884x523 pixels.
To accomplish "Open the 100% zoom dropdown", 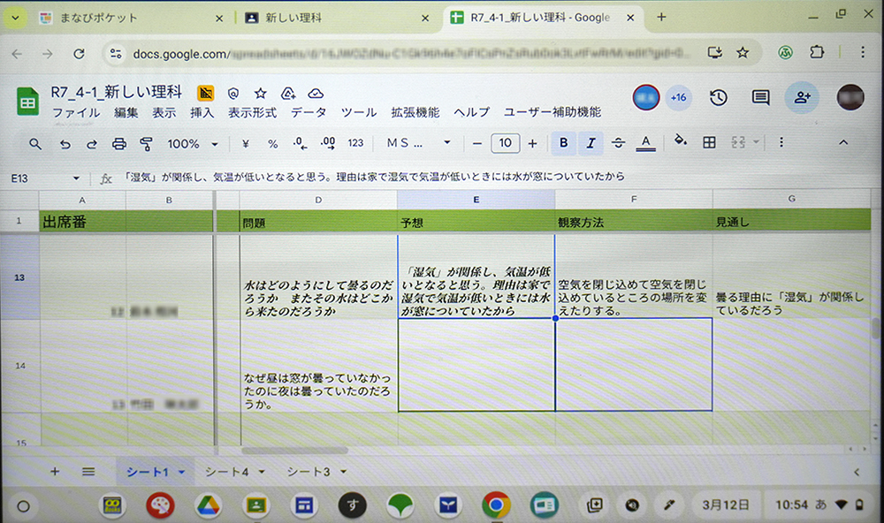I will click(193, 143).
